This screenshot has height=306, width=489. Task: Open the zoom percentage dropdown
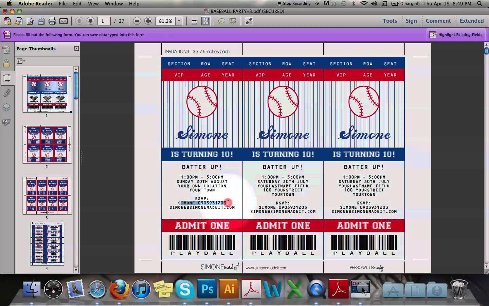[x=179, y=21]
